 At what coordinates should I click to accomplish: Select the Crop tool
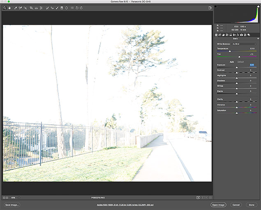coord(31,8)
